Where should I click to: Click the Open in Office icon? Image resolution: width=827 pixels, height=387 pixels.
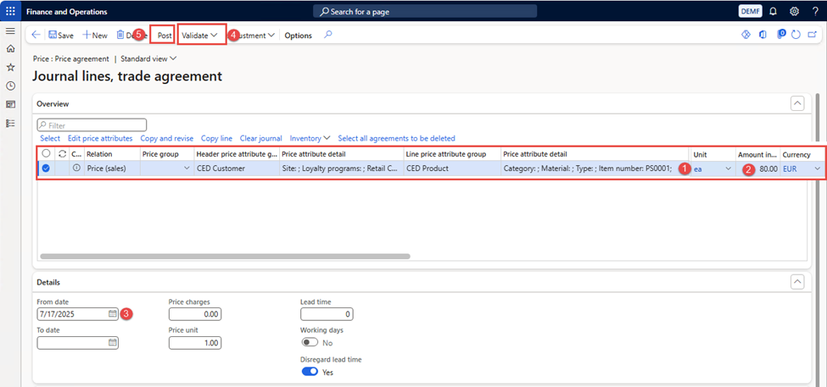tap(763, 35)
